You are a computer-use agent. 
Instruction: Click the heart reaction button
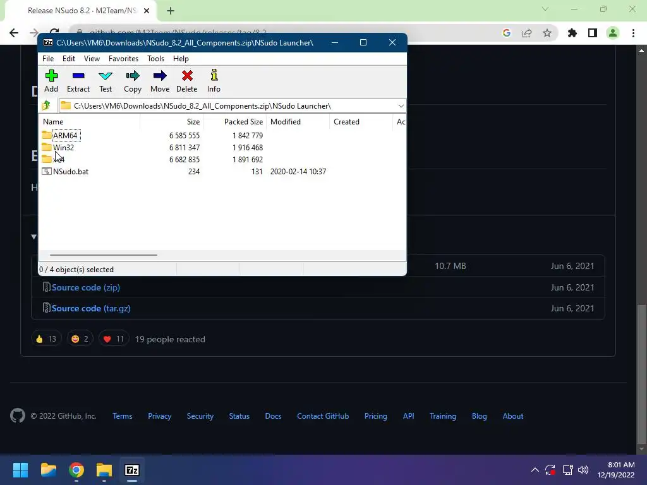pos(114,339)
